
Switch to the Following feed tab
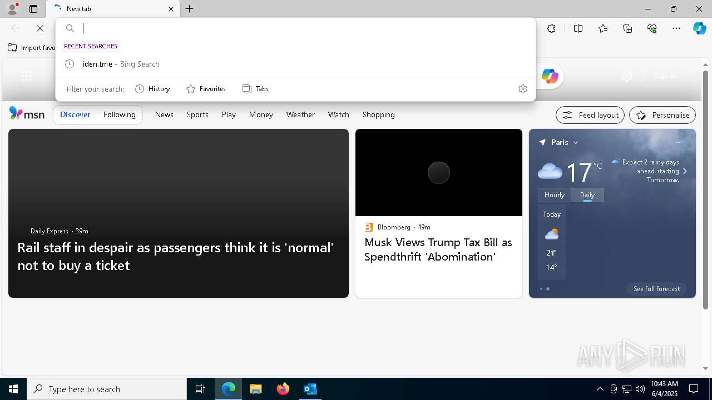[x=120, y=114]
